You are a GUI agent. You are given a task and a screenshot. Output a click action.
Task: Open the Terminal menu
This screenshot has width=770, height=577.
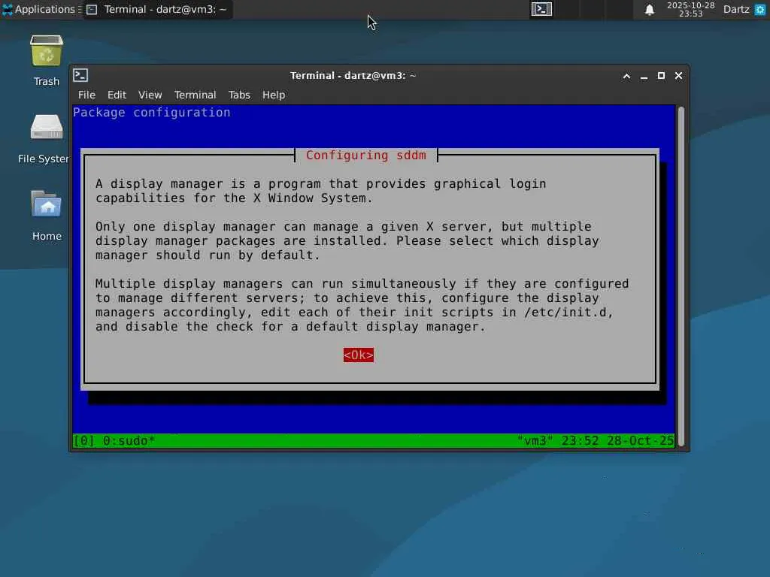pos(195,95)
